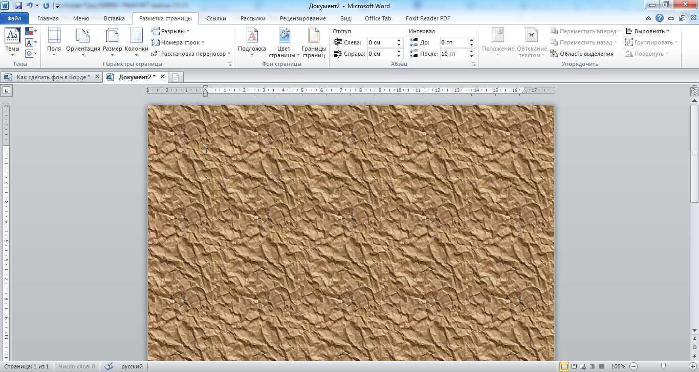Screen dimensions: 699x372
Task: Select the Print Layout view
Action: [564, 366]
